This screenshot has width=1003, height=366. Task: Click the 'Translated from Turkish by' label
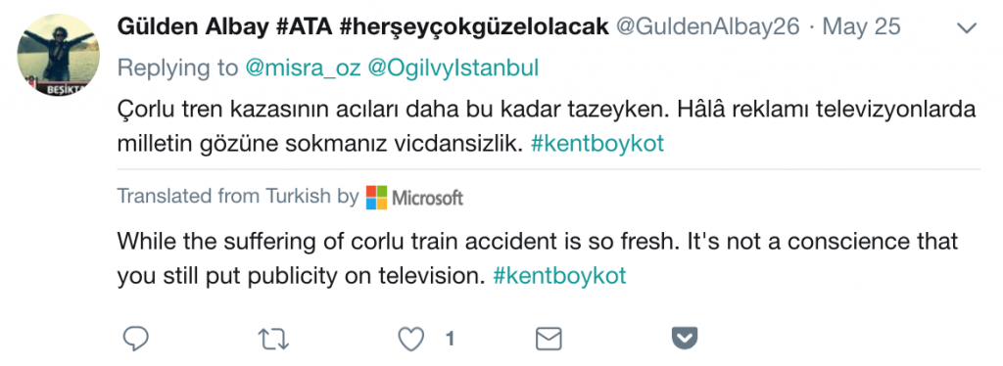point(237,196)
